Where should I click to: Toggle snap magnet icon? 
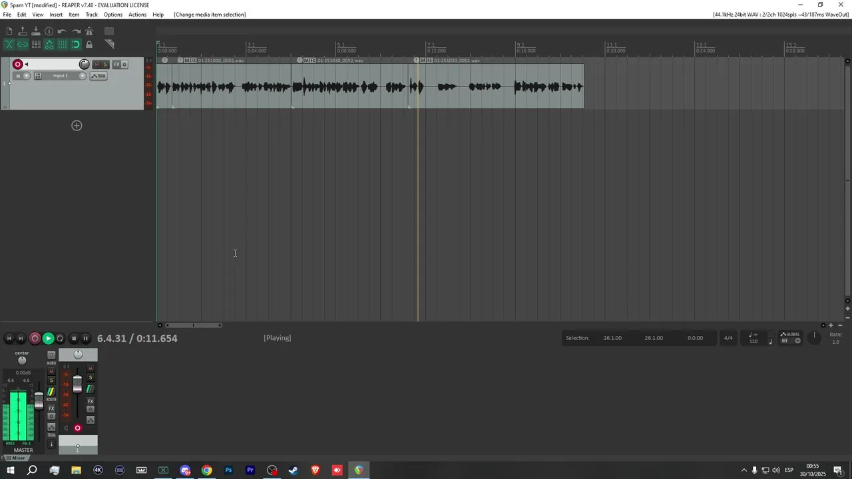tap(76, 45)
